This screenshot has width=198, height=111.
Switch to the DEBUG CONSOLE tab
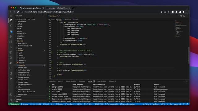[x=71, y=81]
